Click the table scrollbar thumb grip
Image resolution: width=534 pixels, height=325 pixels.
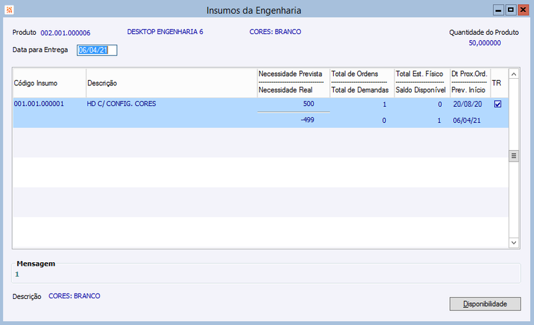pyautogui.click(x=514, y=156)
